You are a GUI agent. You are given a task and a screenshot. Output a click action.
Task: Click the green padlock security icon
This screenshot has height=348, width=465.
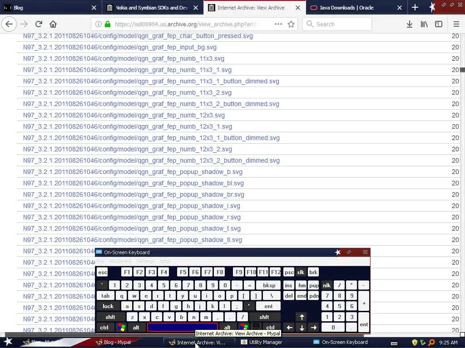108,24
